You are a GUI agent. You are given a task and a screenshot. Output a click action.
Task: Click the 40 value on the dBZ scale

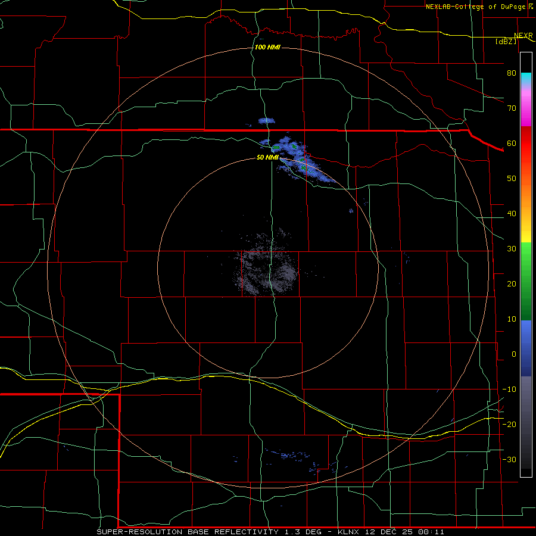click(512, 214)
